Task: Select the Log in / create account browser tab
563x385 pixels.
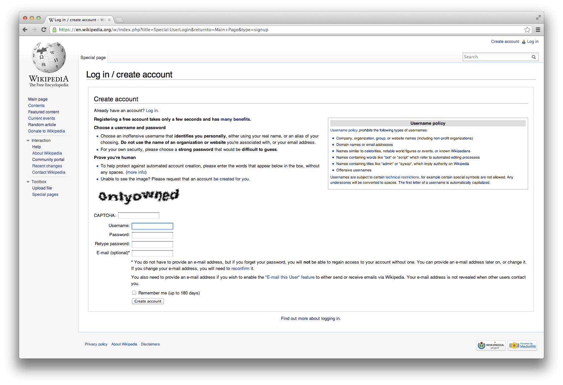Action: (x=80, y=20)
